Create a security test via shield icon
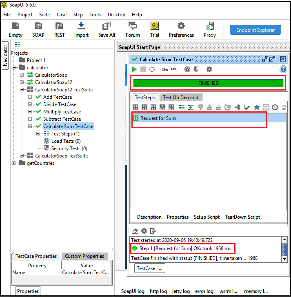The image size is (291, 297). tap(196, 69)
